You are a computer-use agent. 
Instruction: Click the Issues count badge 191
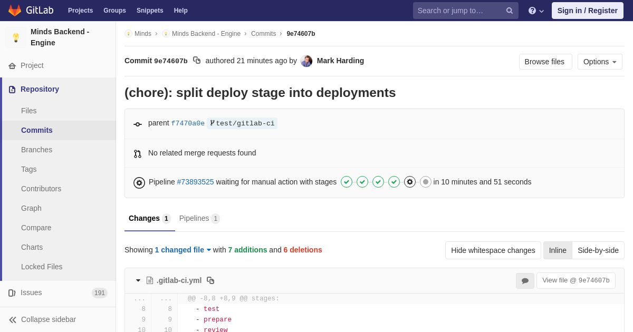point(100,293)
